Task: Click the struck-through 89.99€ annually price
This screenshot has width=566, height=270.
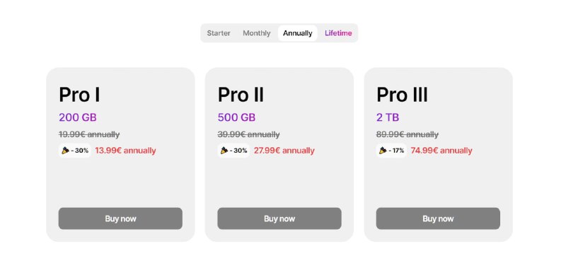Action: tap(408, 135)
